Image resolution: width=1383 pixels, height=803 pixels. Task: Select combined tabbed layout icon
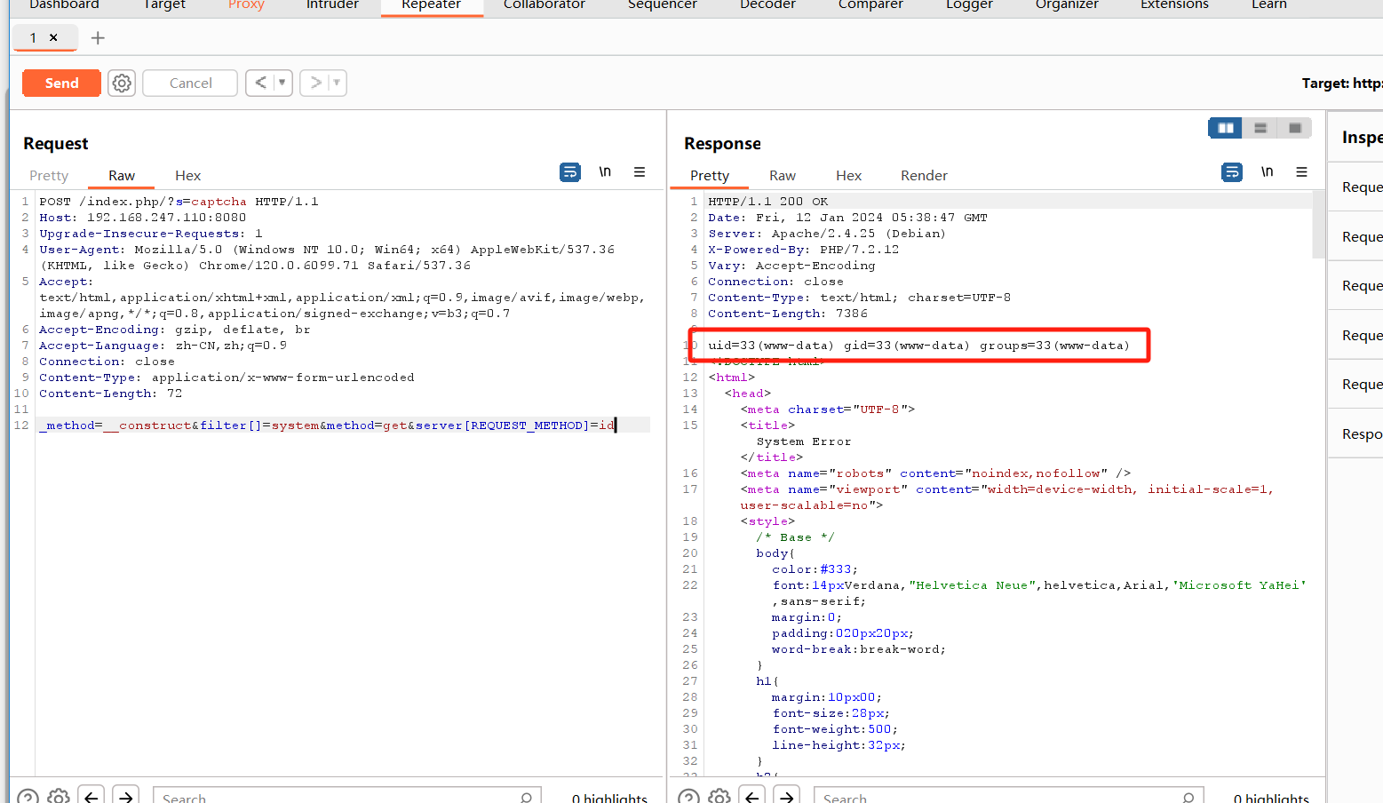tap(1294, 128)
